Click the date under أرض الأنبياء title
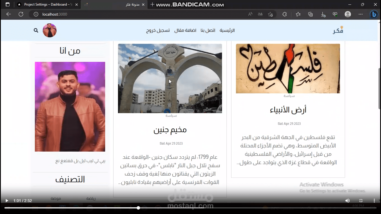 [289, 124]
